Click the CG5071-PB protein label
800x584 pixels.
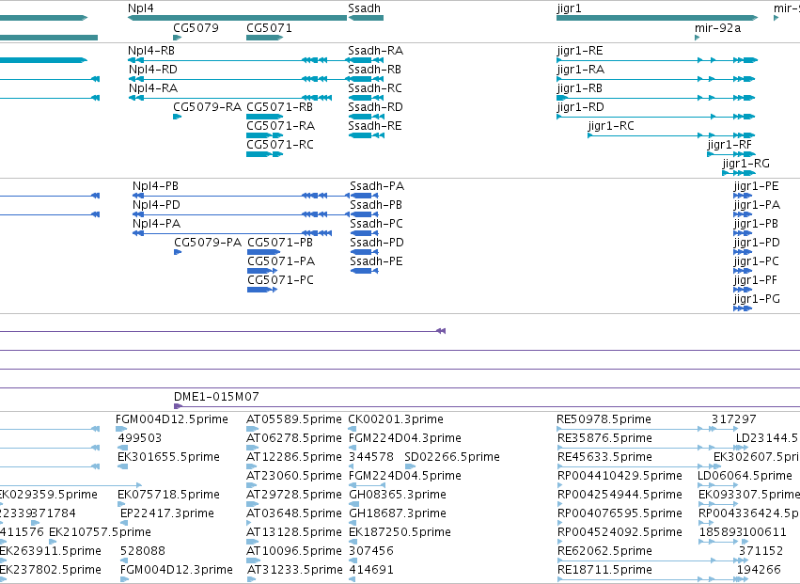pyautogui.click(x=280, y=243)
